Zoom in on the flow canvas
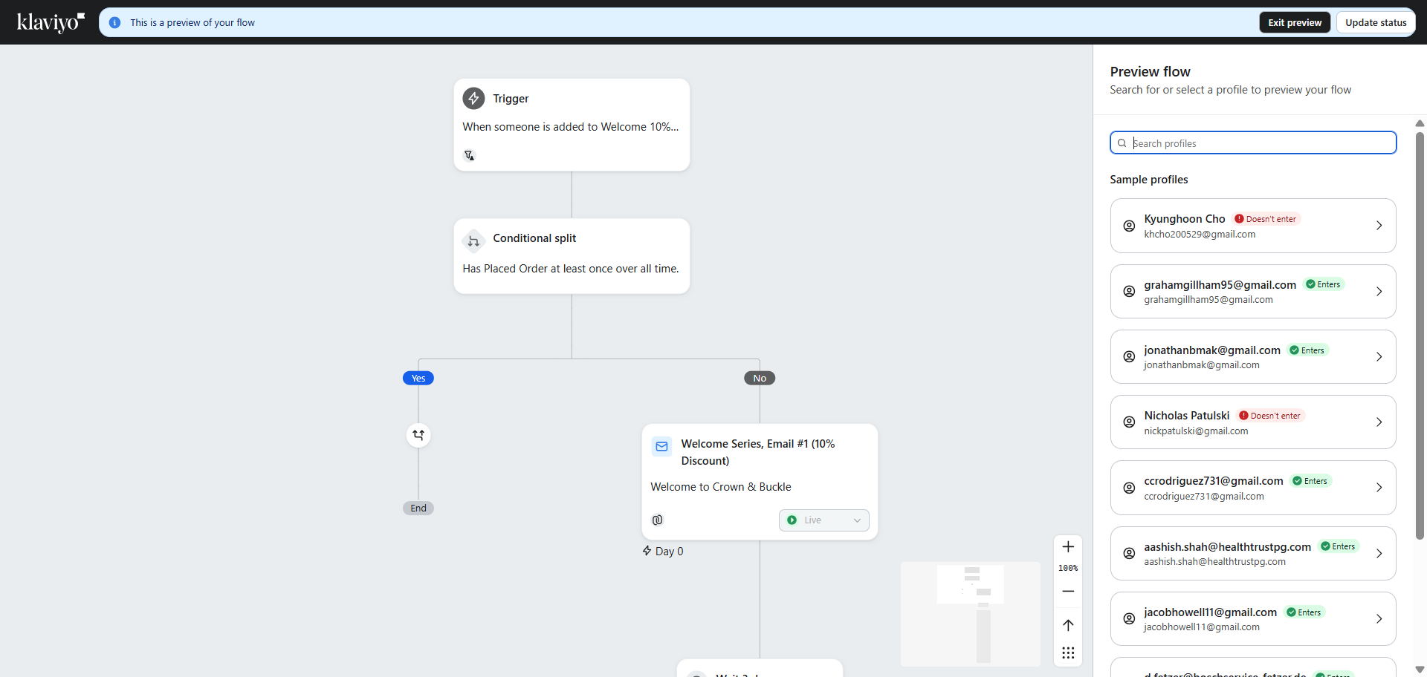Screen dimensions: 1427x677 tap(1068, 547)
